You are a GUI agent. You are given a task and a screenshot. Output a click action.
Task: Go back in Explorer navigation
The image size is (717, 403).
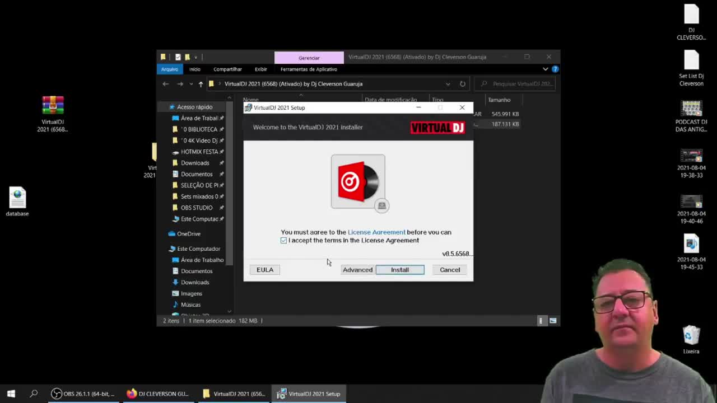pos(165,84)
